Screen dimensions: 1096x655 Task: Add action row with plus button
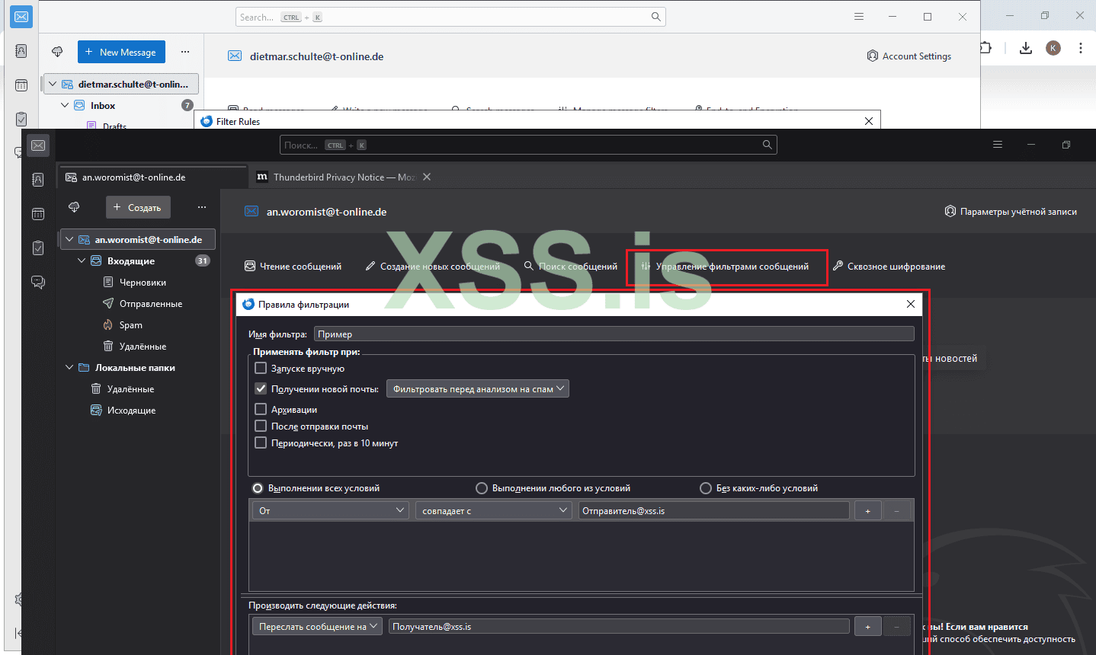click(x=867, y=626)
